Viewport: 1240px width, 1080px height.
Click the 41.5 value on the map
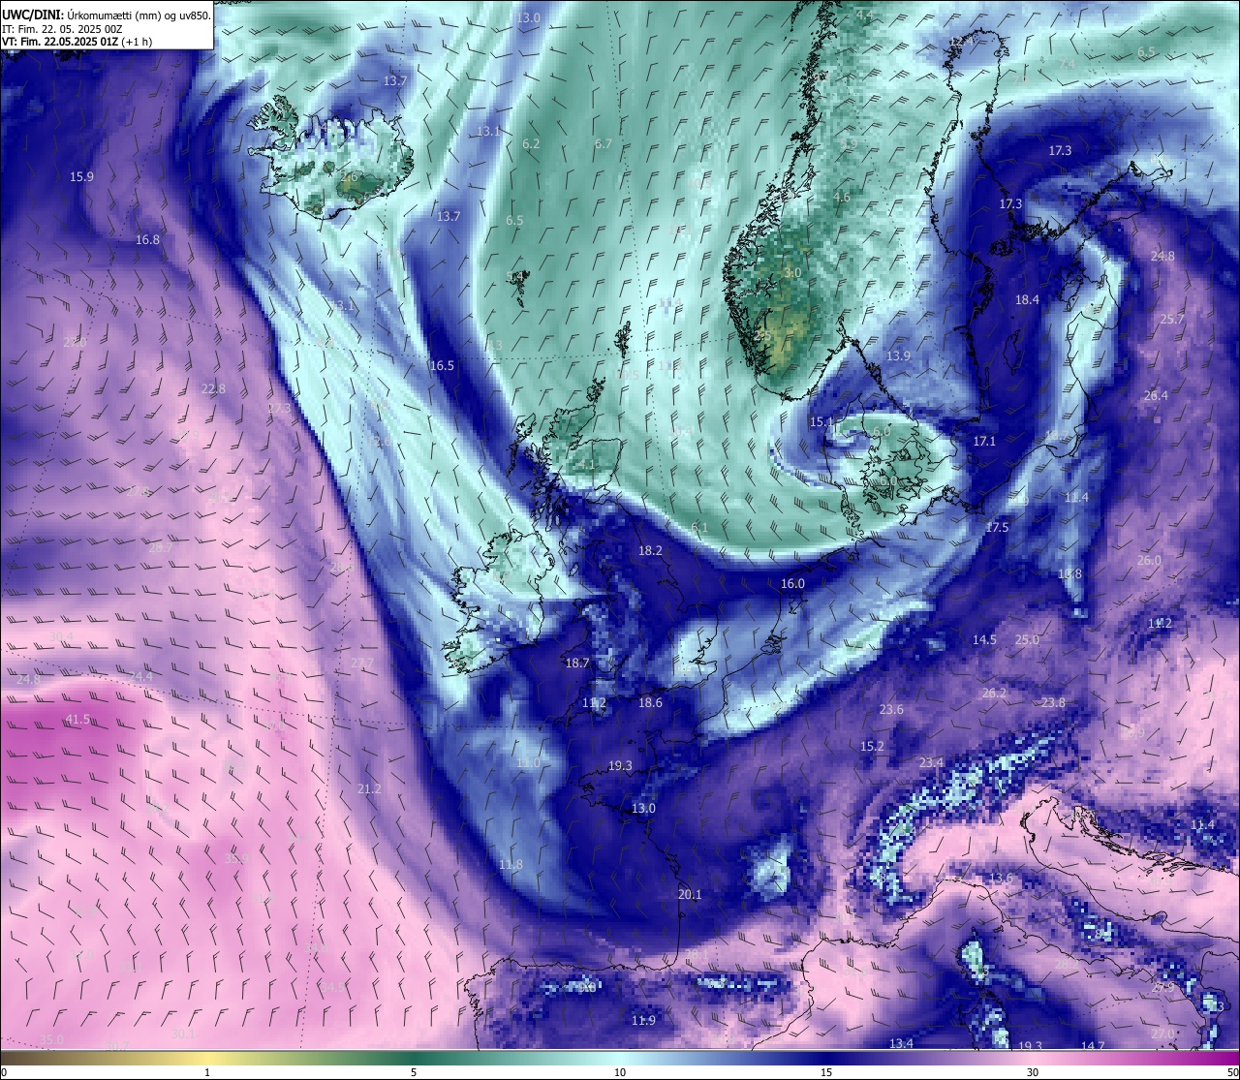pyautogui.click(x=77, y=720)
